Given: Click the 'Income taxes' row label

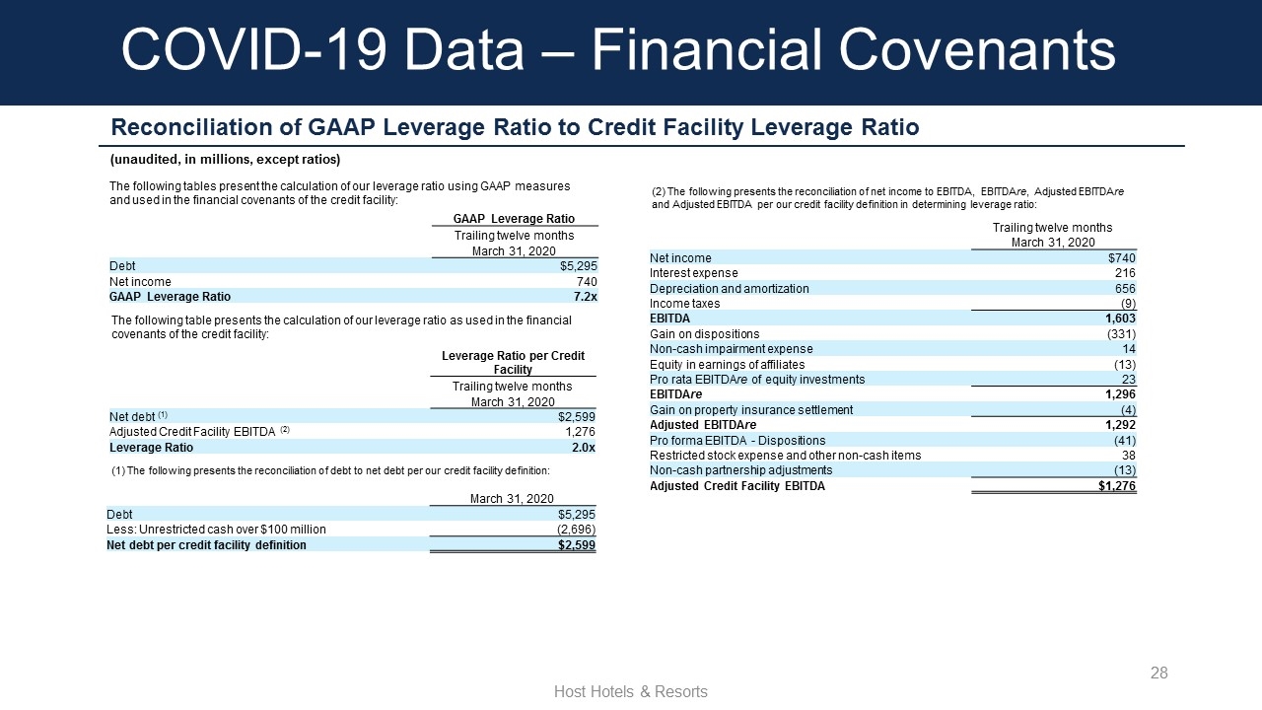Looking at the screenshot, I should coord(684,304).
